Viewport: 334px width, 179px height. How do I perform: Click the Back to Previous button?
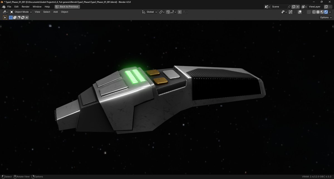pos(67,7)
